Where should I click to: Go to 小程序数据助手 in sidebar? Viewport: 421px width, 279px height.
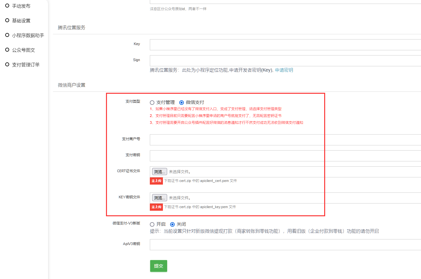point(28,35)
